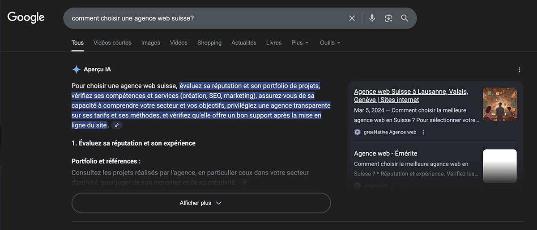Switch to Images tab

(151, 43)
